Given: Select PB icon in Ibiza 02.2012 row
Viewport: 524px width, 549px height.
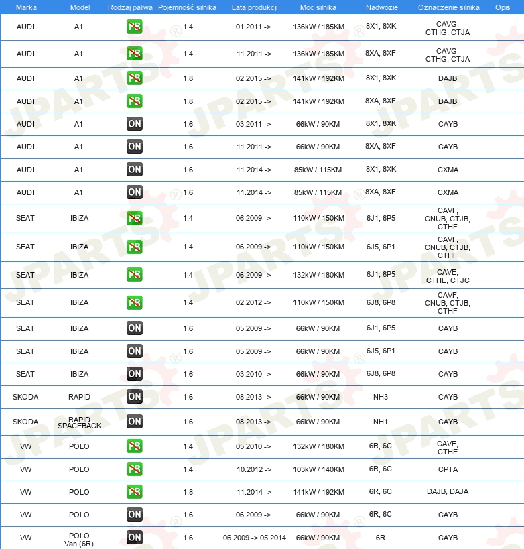Looking at the screenshot, I should point(135,302).
